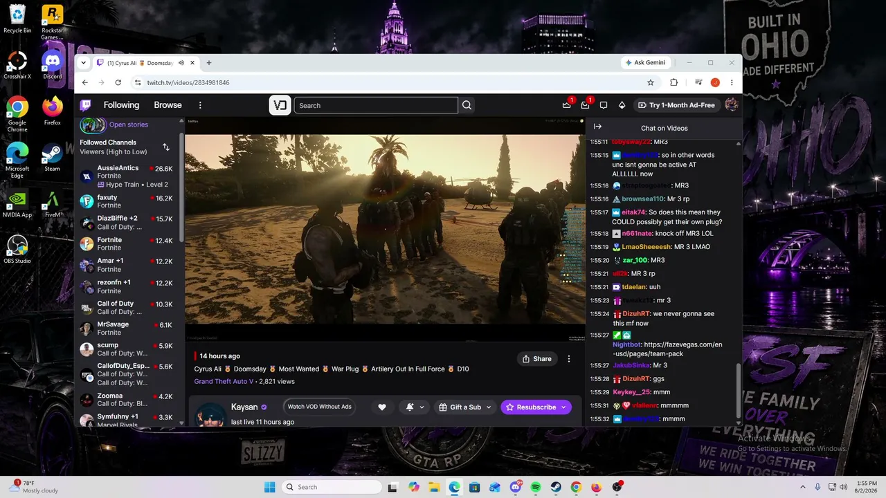Open the Following tab on Twitch

[x=121, y=105]
